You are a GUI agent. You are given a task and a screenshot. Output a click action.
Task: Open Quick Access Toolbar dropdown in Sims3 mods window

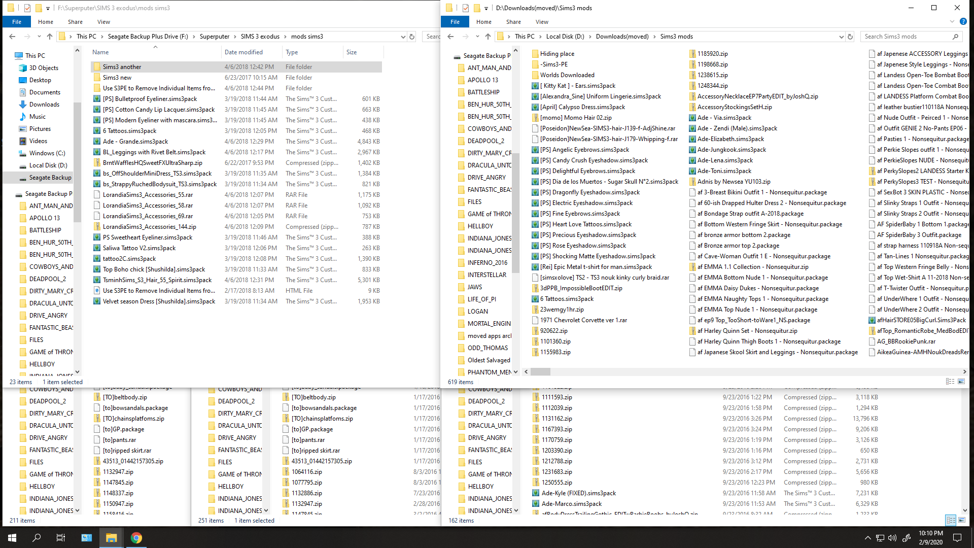486,8
